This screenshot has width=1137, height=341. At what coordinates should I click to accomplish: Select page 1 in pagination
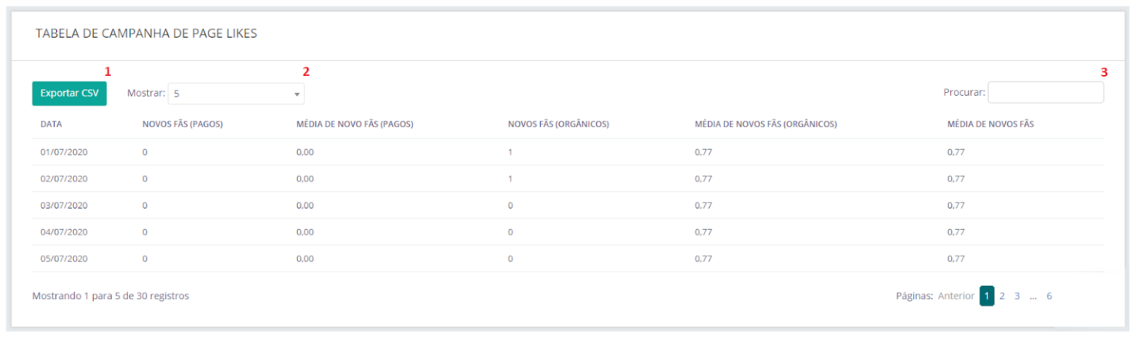tap(986, 296)
